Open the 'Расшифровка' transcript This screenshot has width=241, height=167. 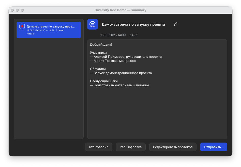pyautogui.click(x=131, y=147)
